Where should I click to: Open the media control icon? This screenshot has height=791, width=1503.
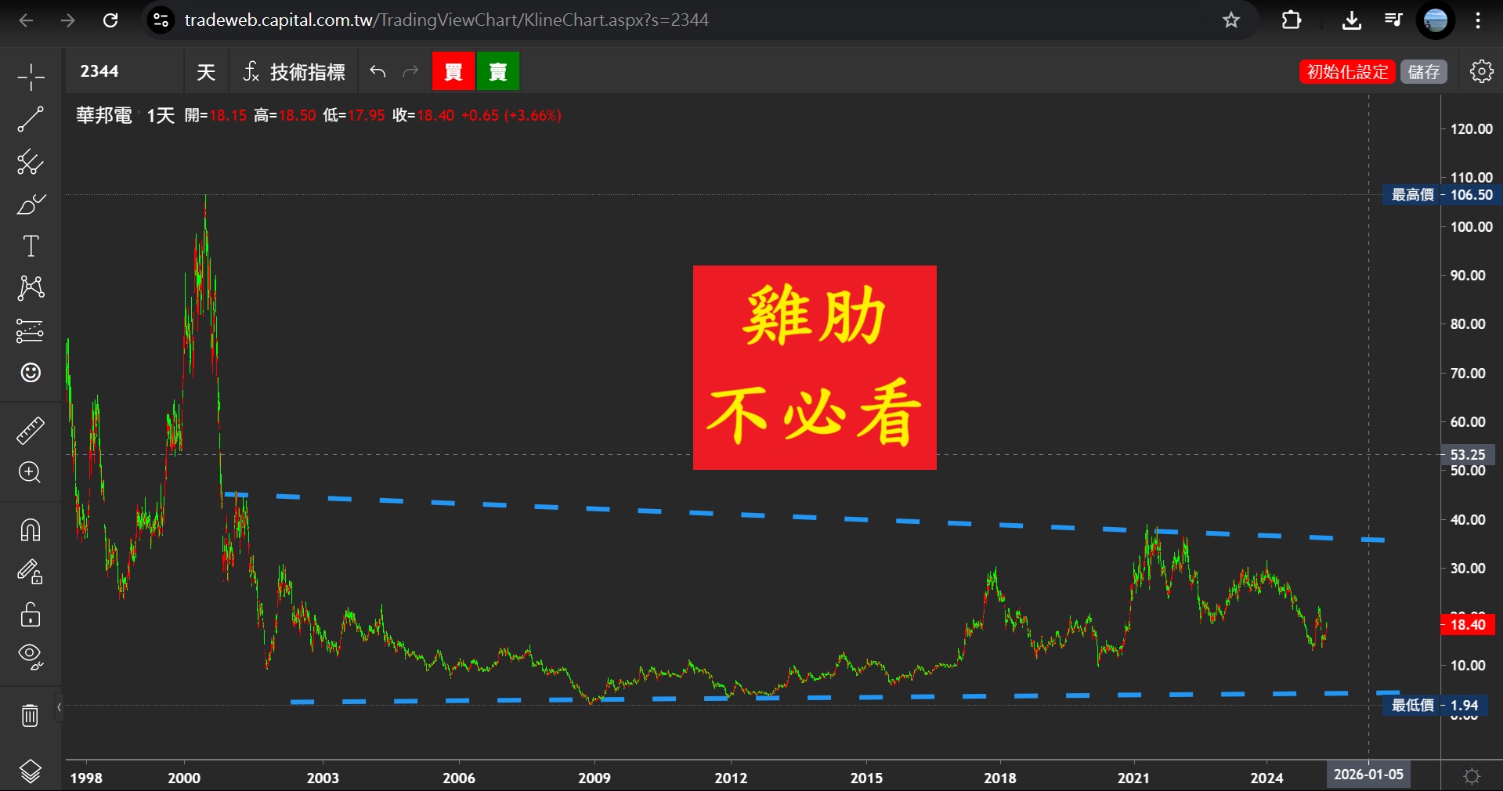point(1393,20)
